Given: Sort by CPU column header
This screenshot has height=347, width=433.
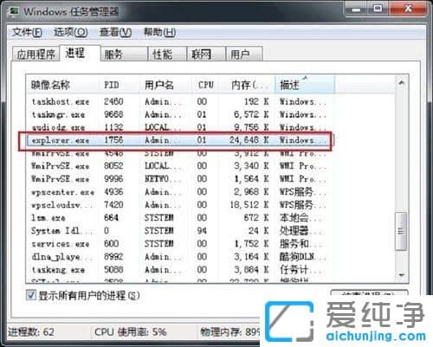Looking at the screenshot, I should pyautogui.click(x=205, y=85).
